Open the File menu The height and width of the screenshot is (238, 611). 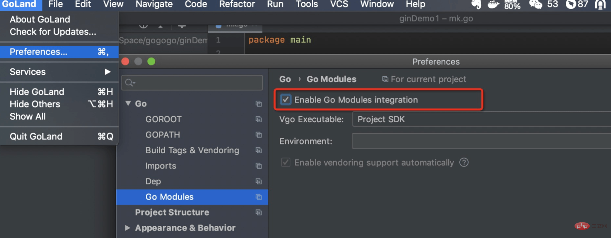[56, 4]
